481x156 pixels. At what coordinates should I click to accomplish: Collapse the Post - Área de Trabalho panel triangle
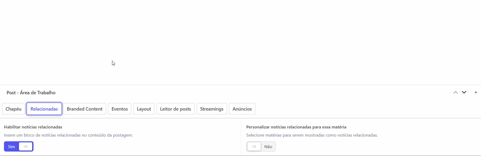[x=476, y=92]
